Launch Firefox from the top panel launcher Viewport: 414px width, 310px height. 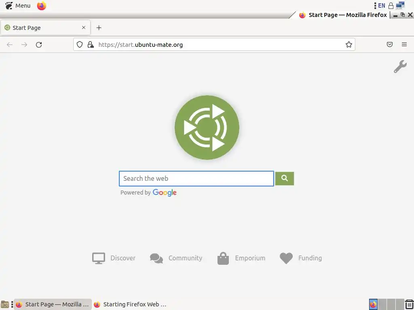pos(42,6)
